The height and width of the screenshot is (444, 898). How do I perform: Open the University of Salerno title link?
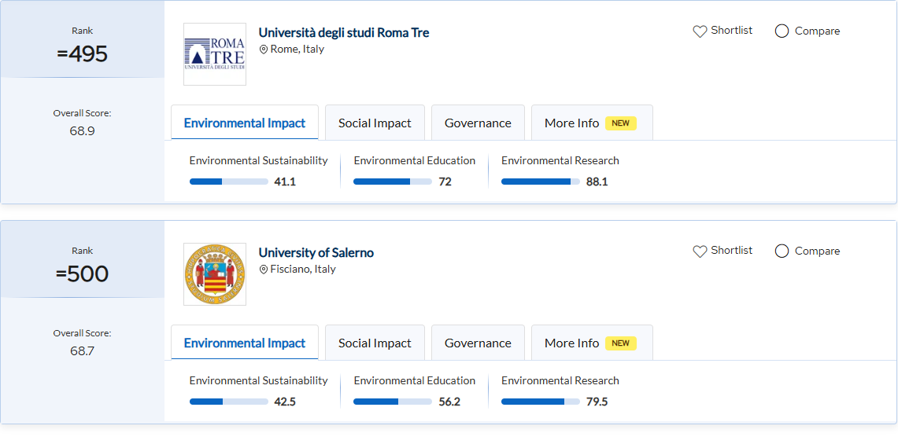pyautogui.click(x=316, y=253)
